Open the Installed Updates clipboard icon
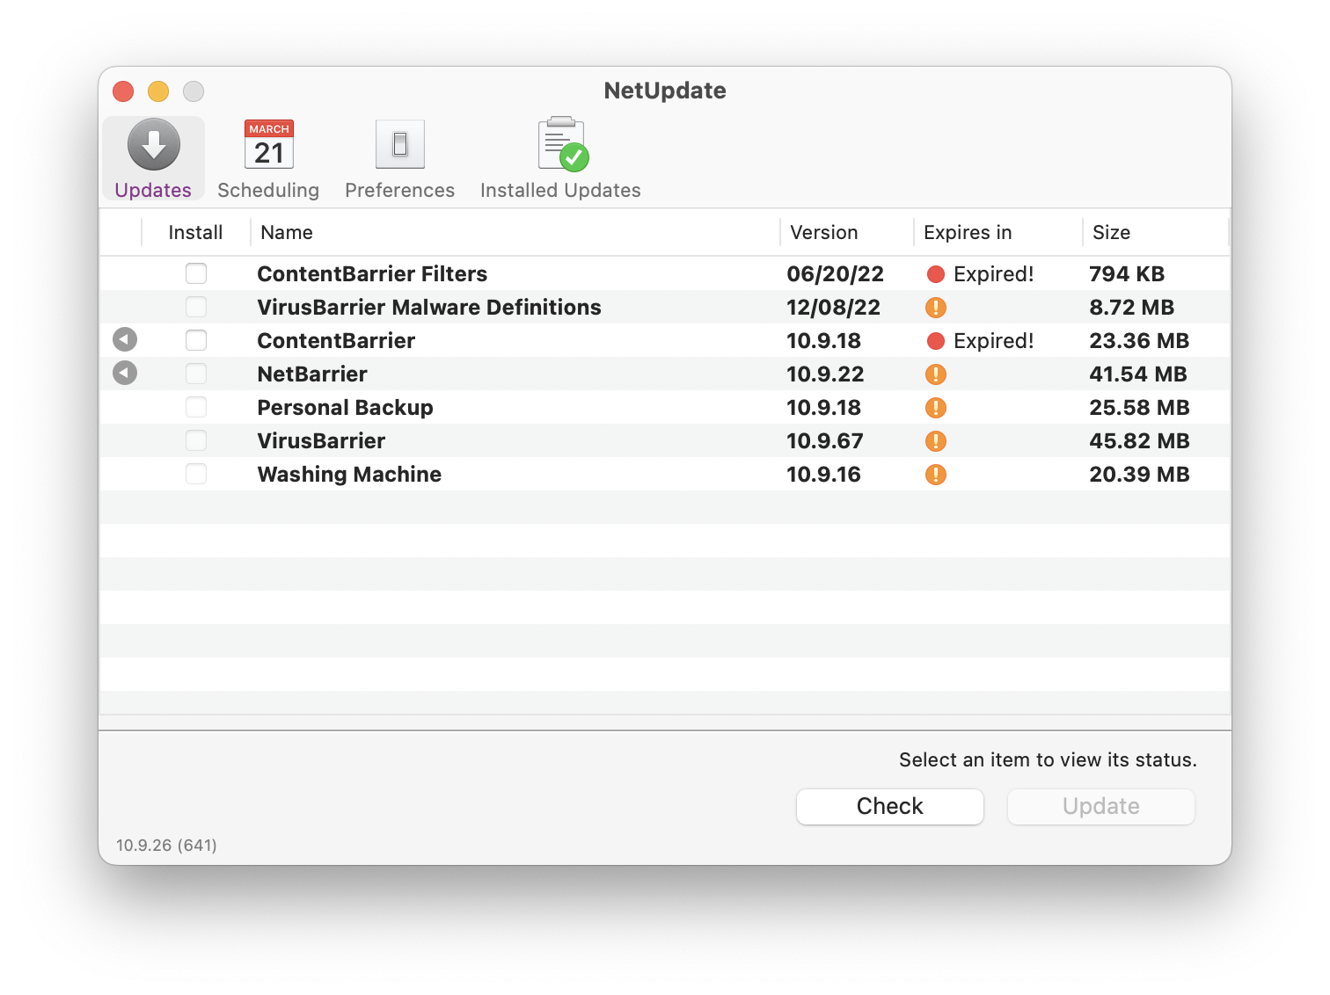Image resolution: width=1330 pixels, height=995 pixels. 563,144
